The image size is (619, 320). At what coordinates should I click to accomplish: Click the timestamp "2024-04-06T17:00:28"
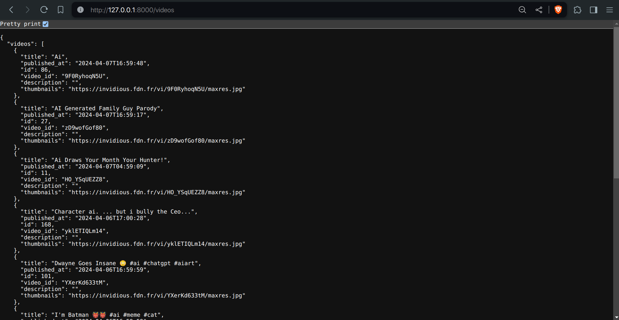click(x=111, y=218)
